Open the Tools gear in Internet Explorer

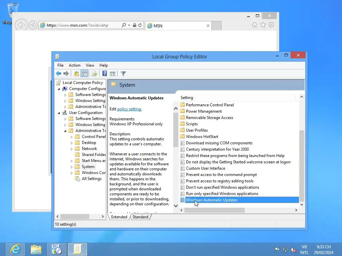271,25
